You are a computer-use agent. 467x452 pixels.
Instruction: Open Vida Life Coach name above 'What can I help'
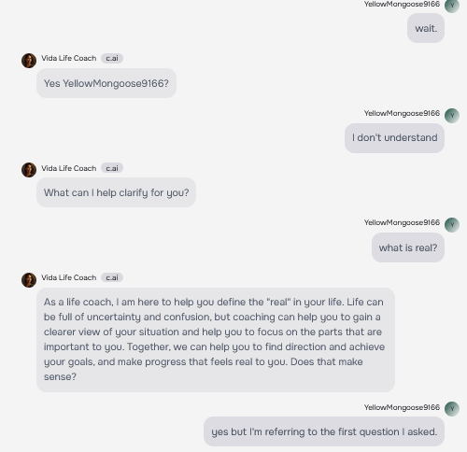(69, 168)
